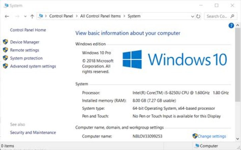The height and width of the screenshot is (150, 241).
Task: Maximize the System window
Action: [x=217, y=5]
